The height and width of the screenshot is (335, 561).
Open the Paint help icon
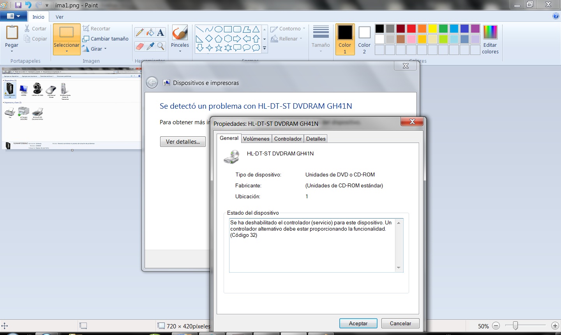tap(556, 16)
